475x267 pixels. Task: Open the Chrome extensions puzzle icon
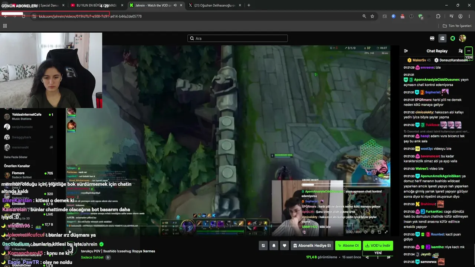(x=438, y=16)
